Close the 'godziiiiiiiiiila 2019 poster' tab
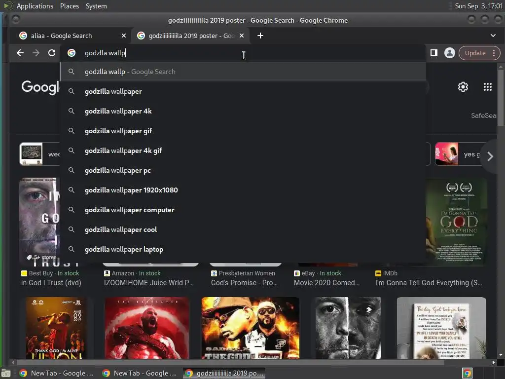Viewport: 505px width, 379px height. (242, 36)
